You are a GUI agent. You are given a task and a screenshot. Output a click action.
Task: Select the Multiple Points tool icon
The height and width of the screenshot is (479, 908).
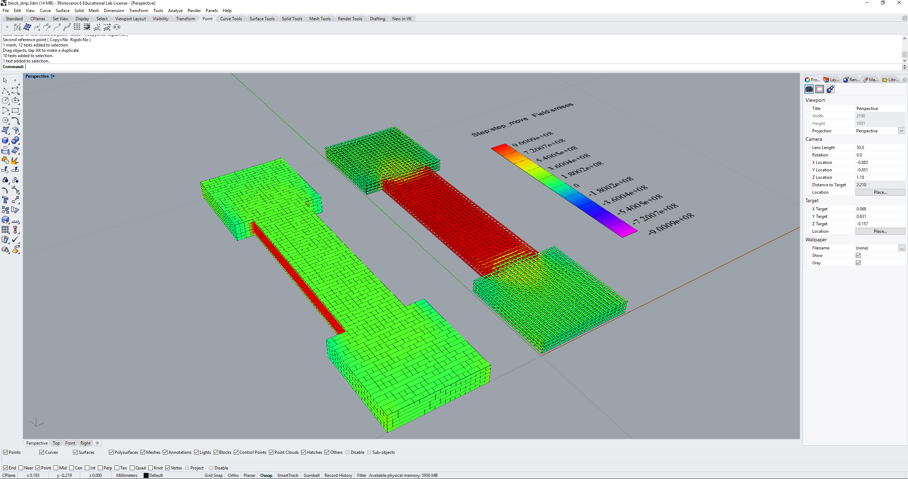(17, 27)
